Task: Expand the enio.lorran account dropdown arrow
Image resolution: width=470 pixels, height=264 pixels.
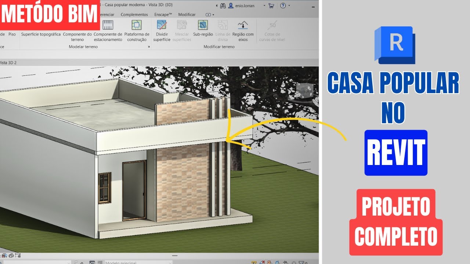Action: [264, 6]
